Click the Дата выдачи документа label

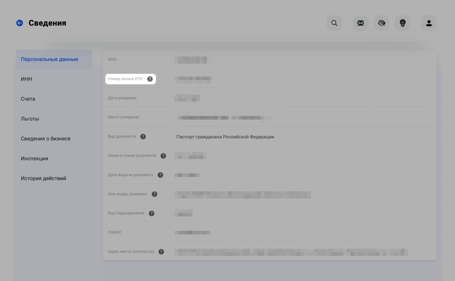point(130,175)
